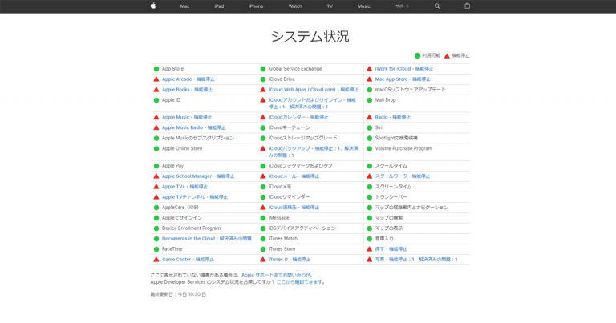Click red triangle next to Game Center
Viewport: 616px width, 323px height.
click(x=156, y=260)
